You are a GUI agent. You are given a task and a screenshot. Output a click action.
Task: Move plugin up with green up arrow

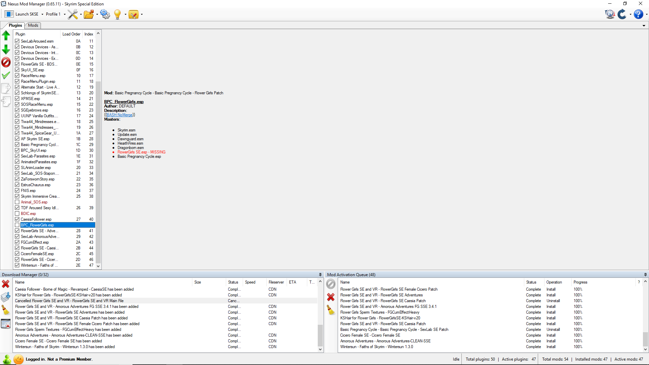[6, 35]
